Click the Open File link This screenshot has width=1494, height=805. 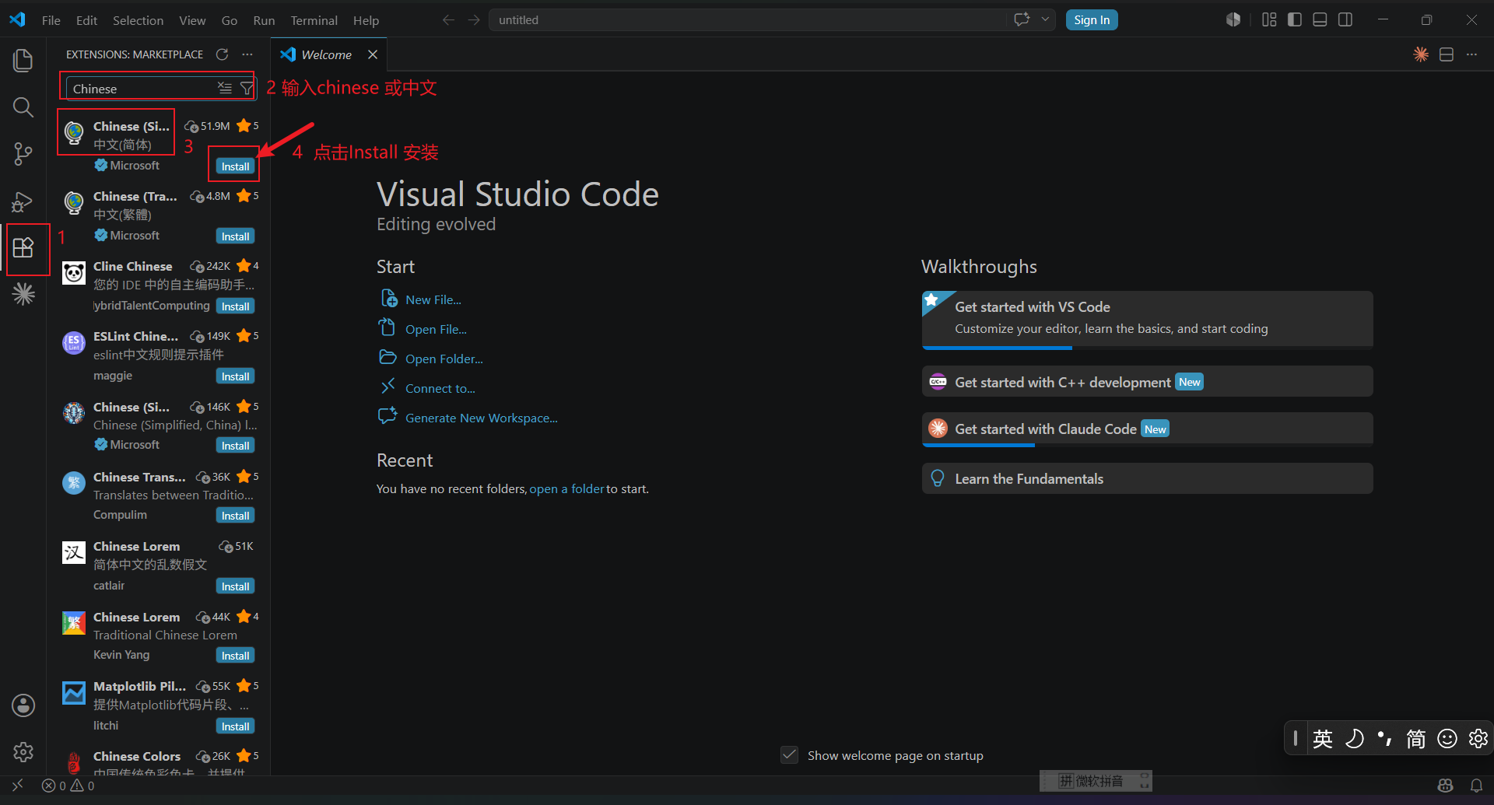tap(436, 330)
